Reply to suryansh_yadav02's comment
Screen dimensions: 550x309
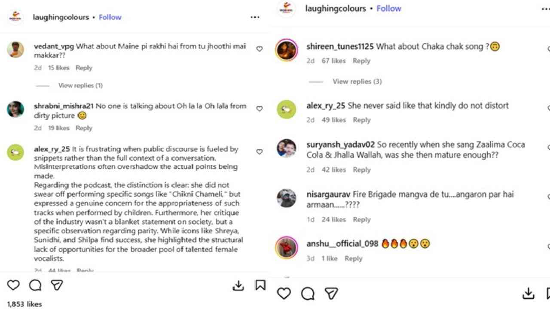pos(361,170)
